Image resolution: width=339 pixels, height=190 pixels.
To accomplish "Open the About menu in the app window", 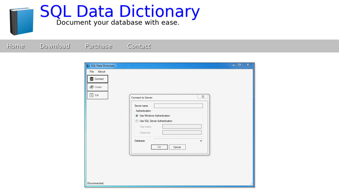I will coord(101,72).
